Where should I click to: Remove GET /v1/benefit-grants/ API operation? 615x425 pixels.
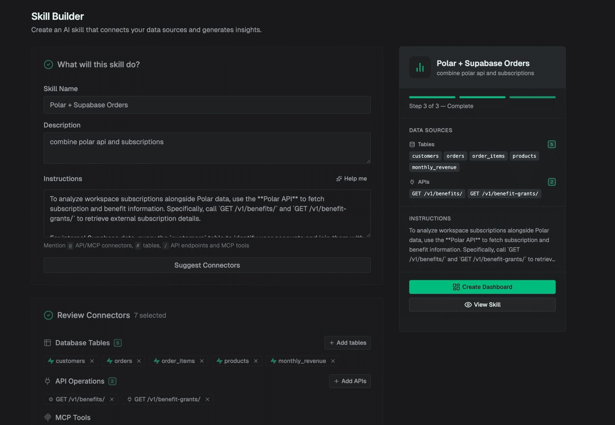coord(208,399)
